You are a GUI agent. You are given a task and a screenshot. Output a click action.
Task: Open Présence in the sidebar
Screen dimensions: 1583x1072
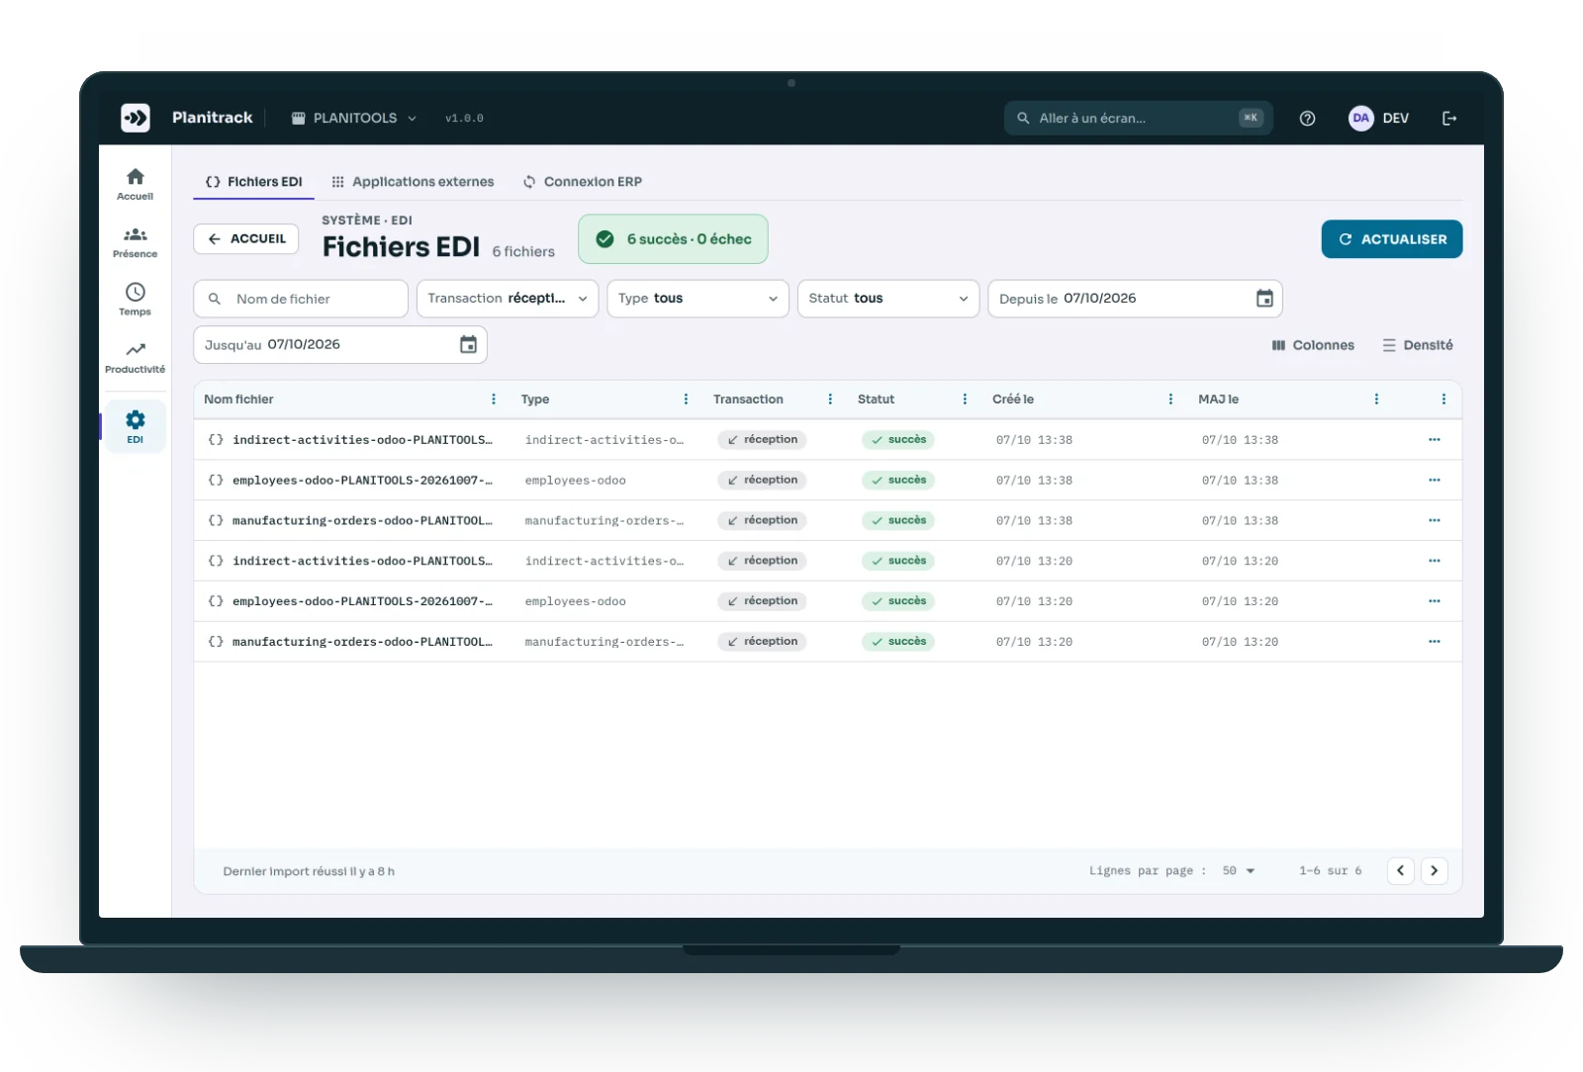136,242
